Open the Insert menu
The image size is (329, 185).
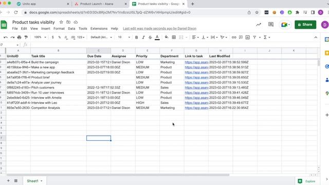[46, 29]
